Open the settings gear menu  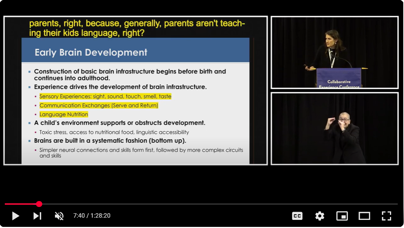(x=320, y=216)
